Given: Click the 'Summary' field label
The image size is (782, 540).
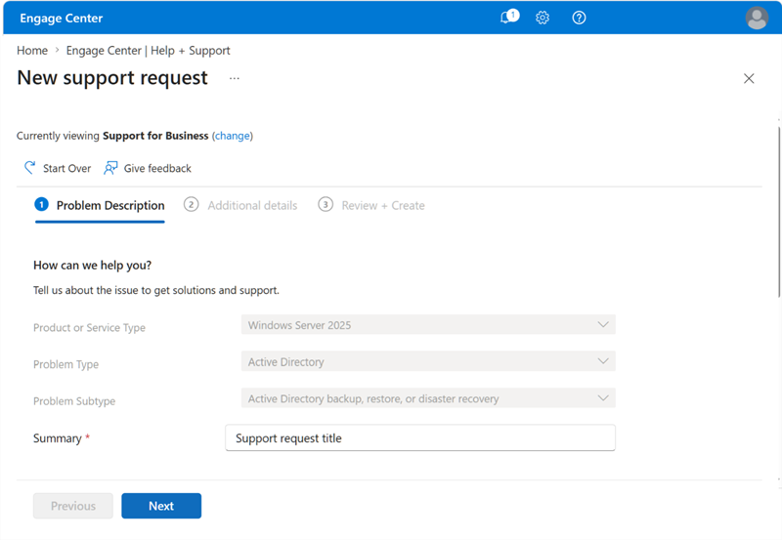Looking at the screenshot, I should tap(57, 437).
